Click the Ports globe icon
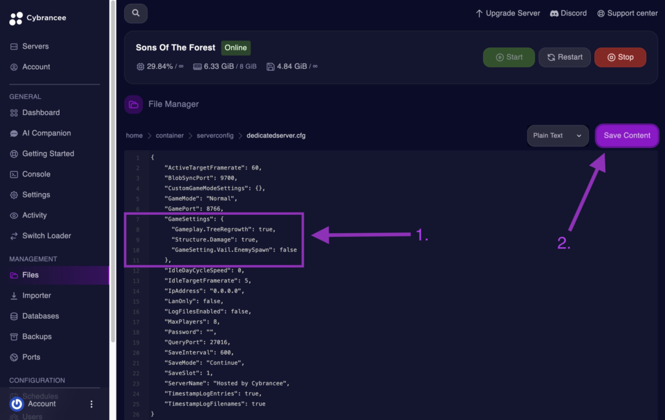The width and height of the screenshot is (665, 420). (14, 357)
